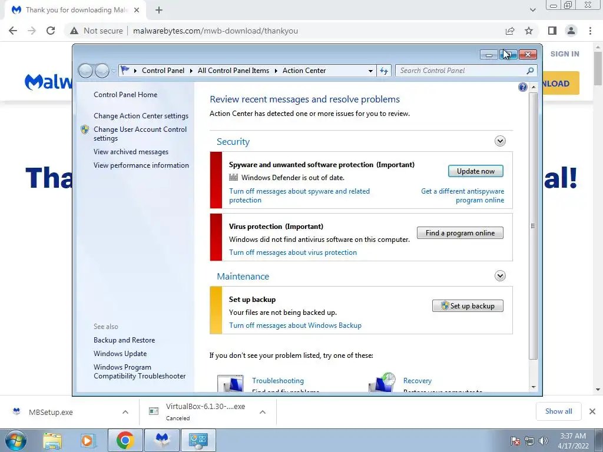
Task: Click All Control Panel Items breadcrumb
Action: [233, 71]
